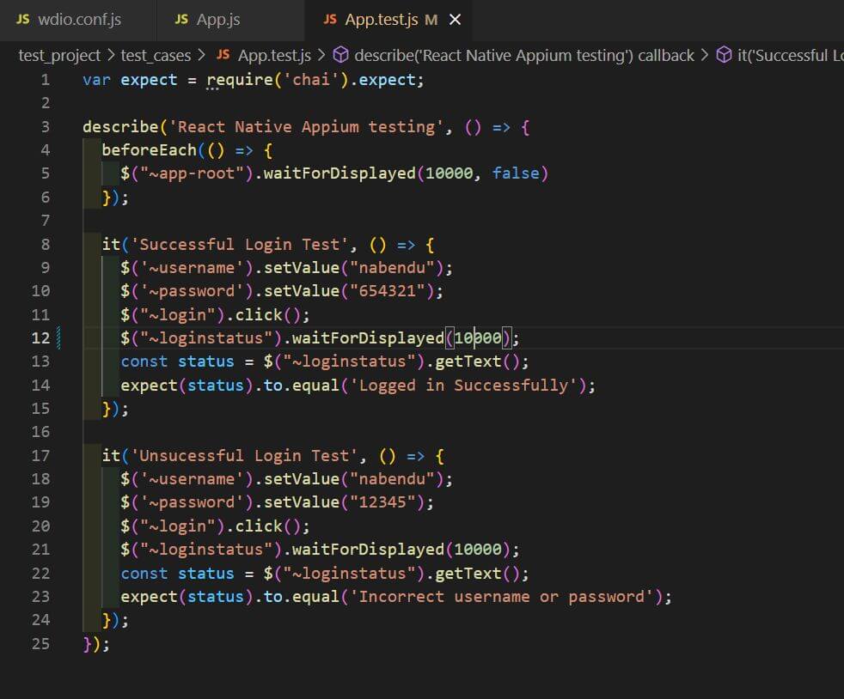Click the cube symbol icon before it('Successful breadcrumb
844x699 pixels.
coord(725,55)
